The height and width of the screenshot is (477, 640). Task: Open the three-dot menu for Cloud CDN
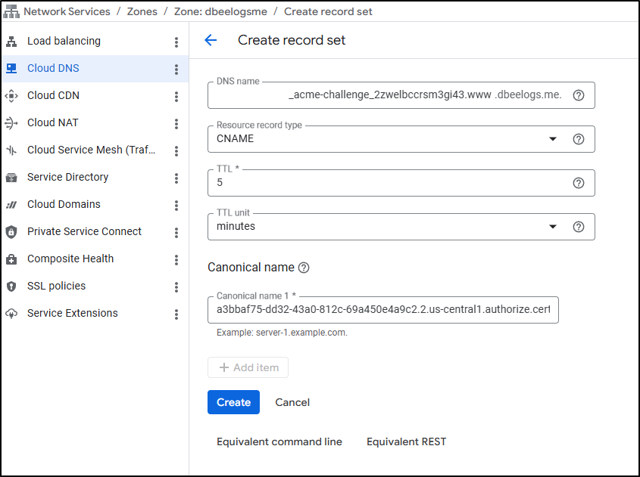tap(176, 97)
